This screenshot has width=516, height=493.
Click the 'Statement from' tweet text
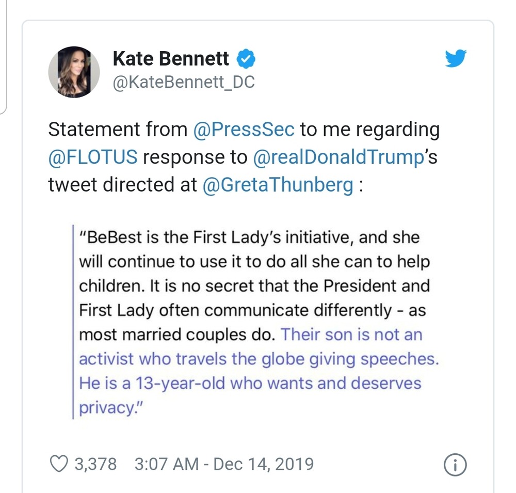(117, 130)
